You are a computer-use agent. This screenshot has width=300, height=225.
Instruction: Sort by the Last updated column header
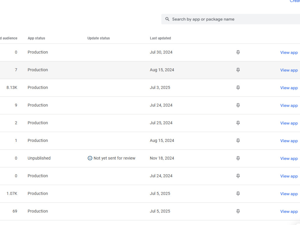coord(160,38)
